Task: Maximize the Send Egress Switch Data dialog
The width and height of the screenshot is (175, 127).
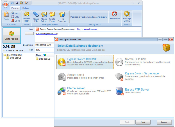Action: [166, 40]
